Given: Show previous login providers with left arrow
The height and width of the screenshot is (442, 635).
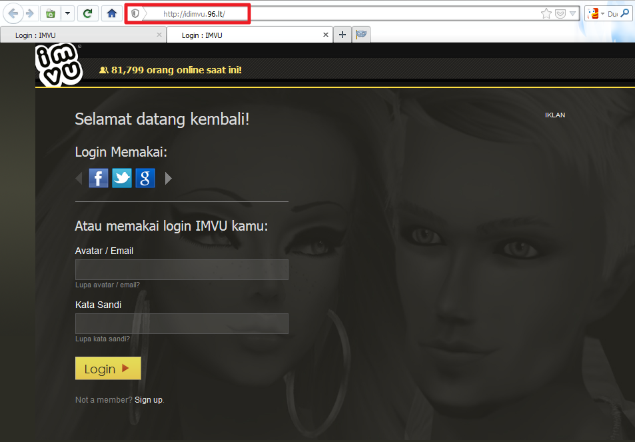Looking at the screenshot, I should coord(79,178).
